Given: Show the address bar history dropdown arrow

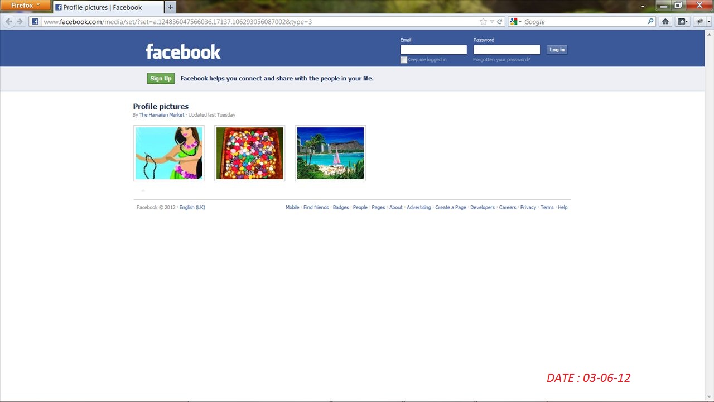Looking at the screenshot, I should tap(492, 22).
